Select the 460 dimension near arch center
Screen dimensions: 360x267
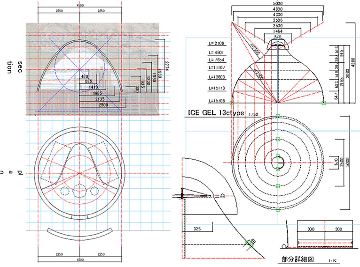pos(84,76)
